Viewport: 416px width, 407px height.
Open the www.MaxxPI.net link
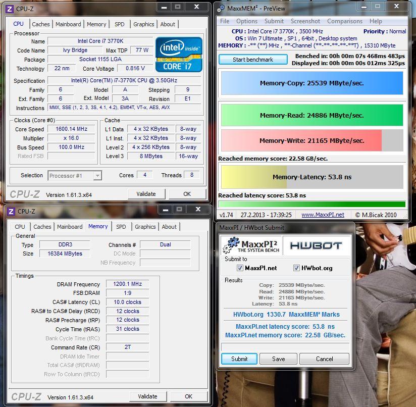(x=323, y=215)
